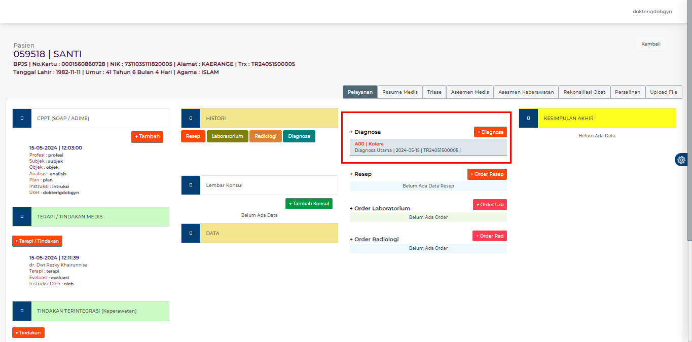The image size is (692, 342).
Task: Open the dokterigdobgyn user menu
Action: 652,12
